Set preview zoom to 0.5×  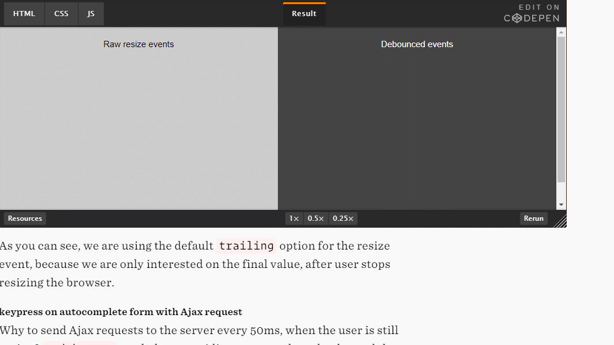point(315,218)
